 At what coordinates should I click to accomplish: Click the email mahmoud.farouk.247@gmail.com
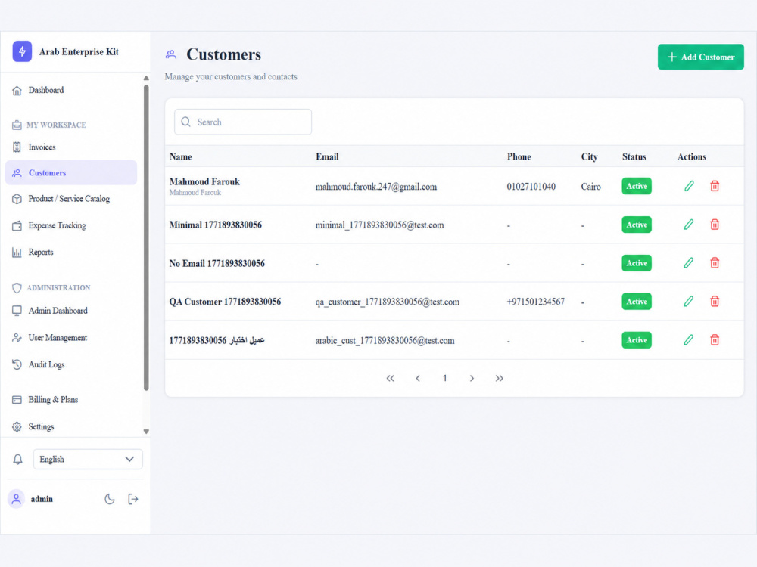coord(376,187)
